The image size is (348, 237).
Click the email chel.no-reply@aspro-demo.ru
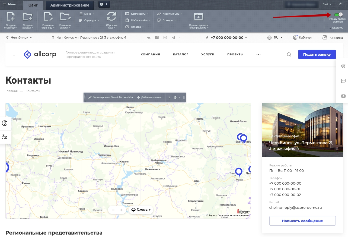(x=295, y=208)
